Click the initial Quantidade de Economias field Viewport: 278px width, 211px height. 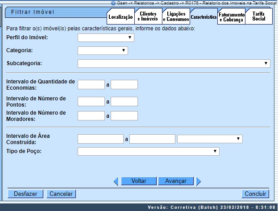(91, 85)
